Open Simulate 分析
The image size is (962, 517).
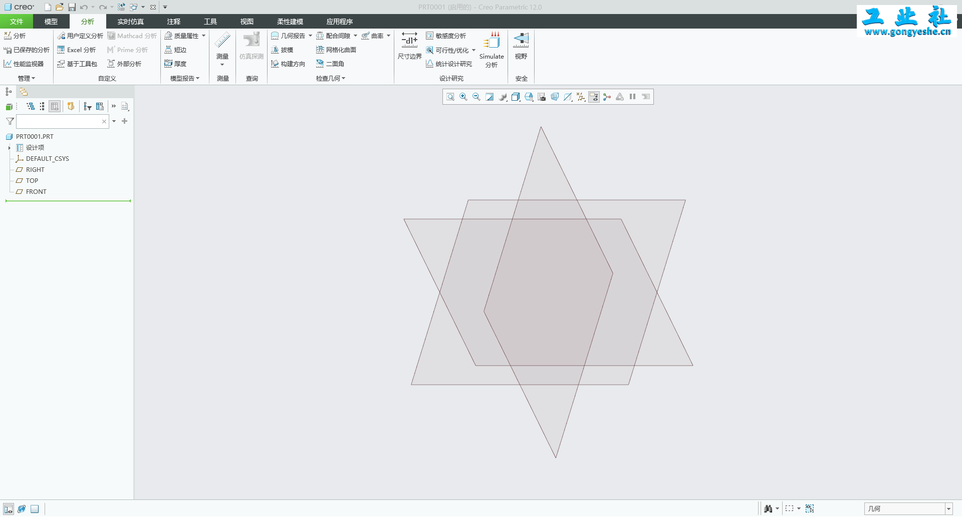(x=492, y=49)
